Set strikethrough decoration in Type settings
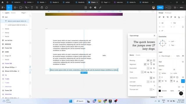 pos(154,68)
